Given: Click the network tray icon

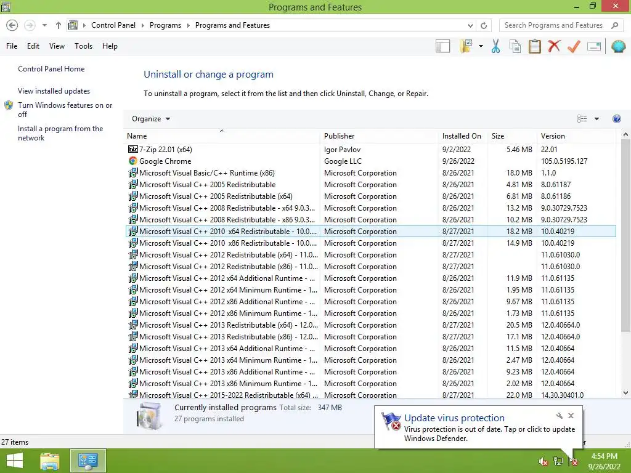Looking at the screenshot, I should [558, 461].
